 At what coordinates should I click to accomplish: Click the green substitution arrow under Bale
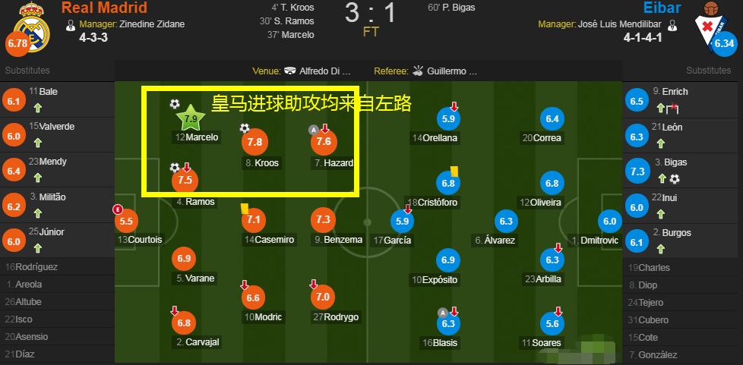(x=38, y=108)
